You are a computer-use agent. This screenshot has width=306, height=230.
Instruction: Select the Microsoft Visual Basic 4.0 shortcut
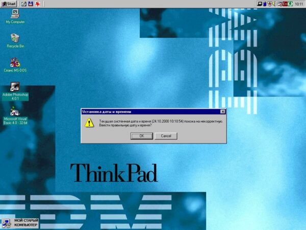point(15,111)
